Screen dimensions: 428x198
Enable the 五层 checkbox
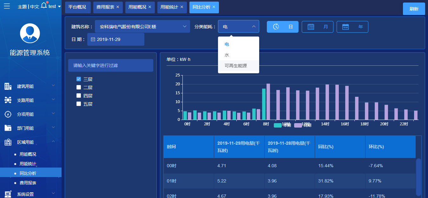79,104
